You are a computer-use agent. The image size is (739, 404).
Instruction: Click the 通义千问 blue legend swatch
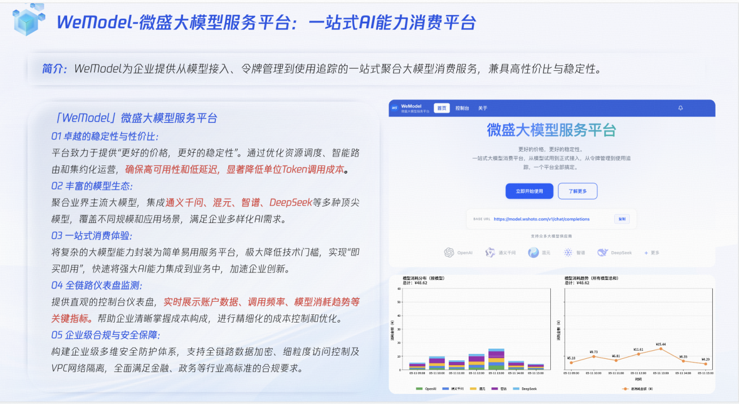point(446,389)
